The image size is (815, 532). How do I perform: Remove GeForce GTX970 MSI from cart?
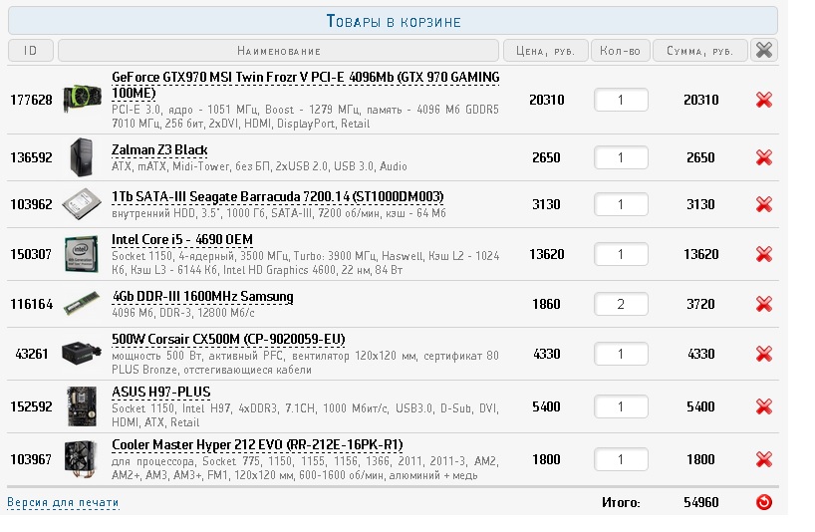point(763,100)
